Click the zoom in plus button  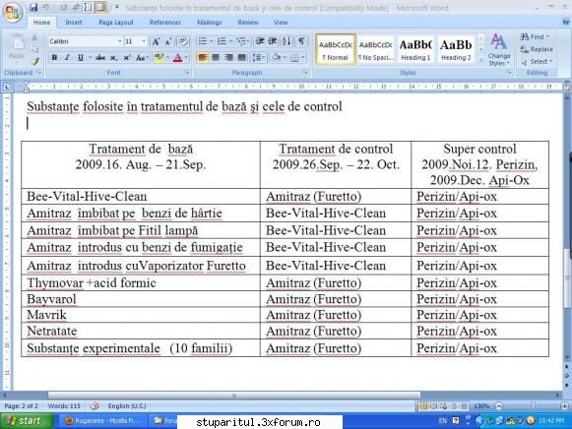coord(564,406)
